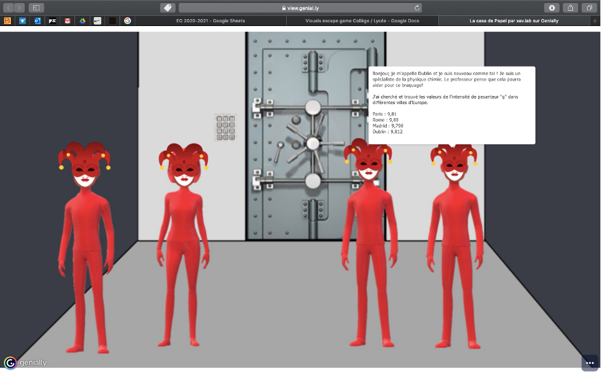Image resolution: width=601 pixels, height=374 pixels.
Task: Reload the page from the address bar
Action: coord(417,8)
